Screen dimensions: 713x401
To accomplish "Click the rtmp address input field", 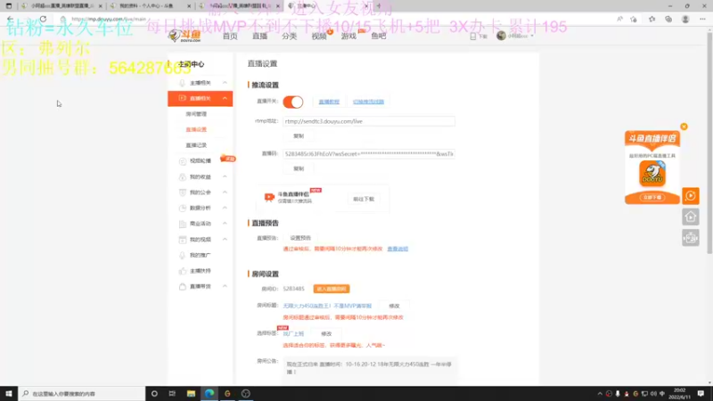I will pyautogui.click(x=369, y=121).
